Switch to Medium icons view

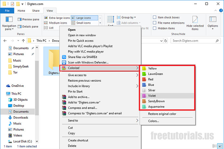(x=56, y=23)
